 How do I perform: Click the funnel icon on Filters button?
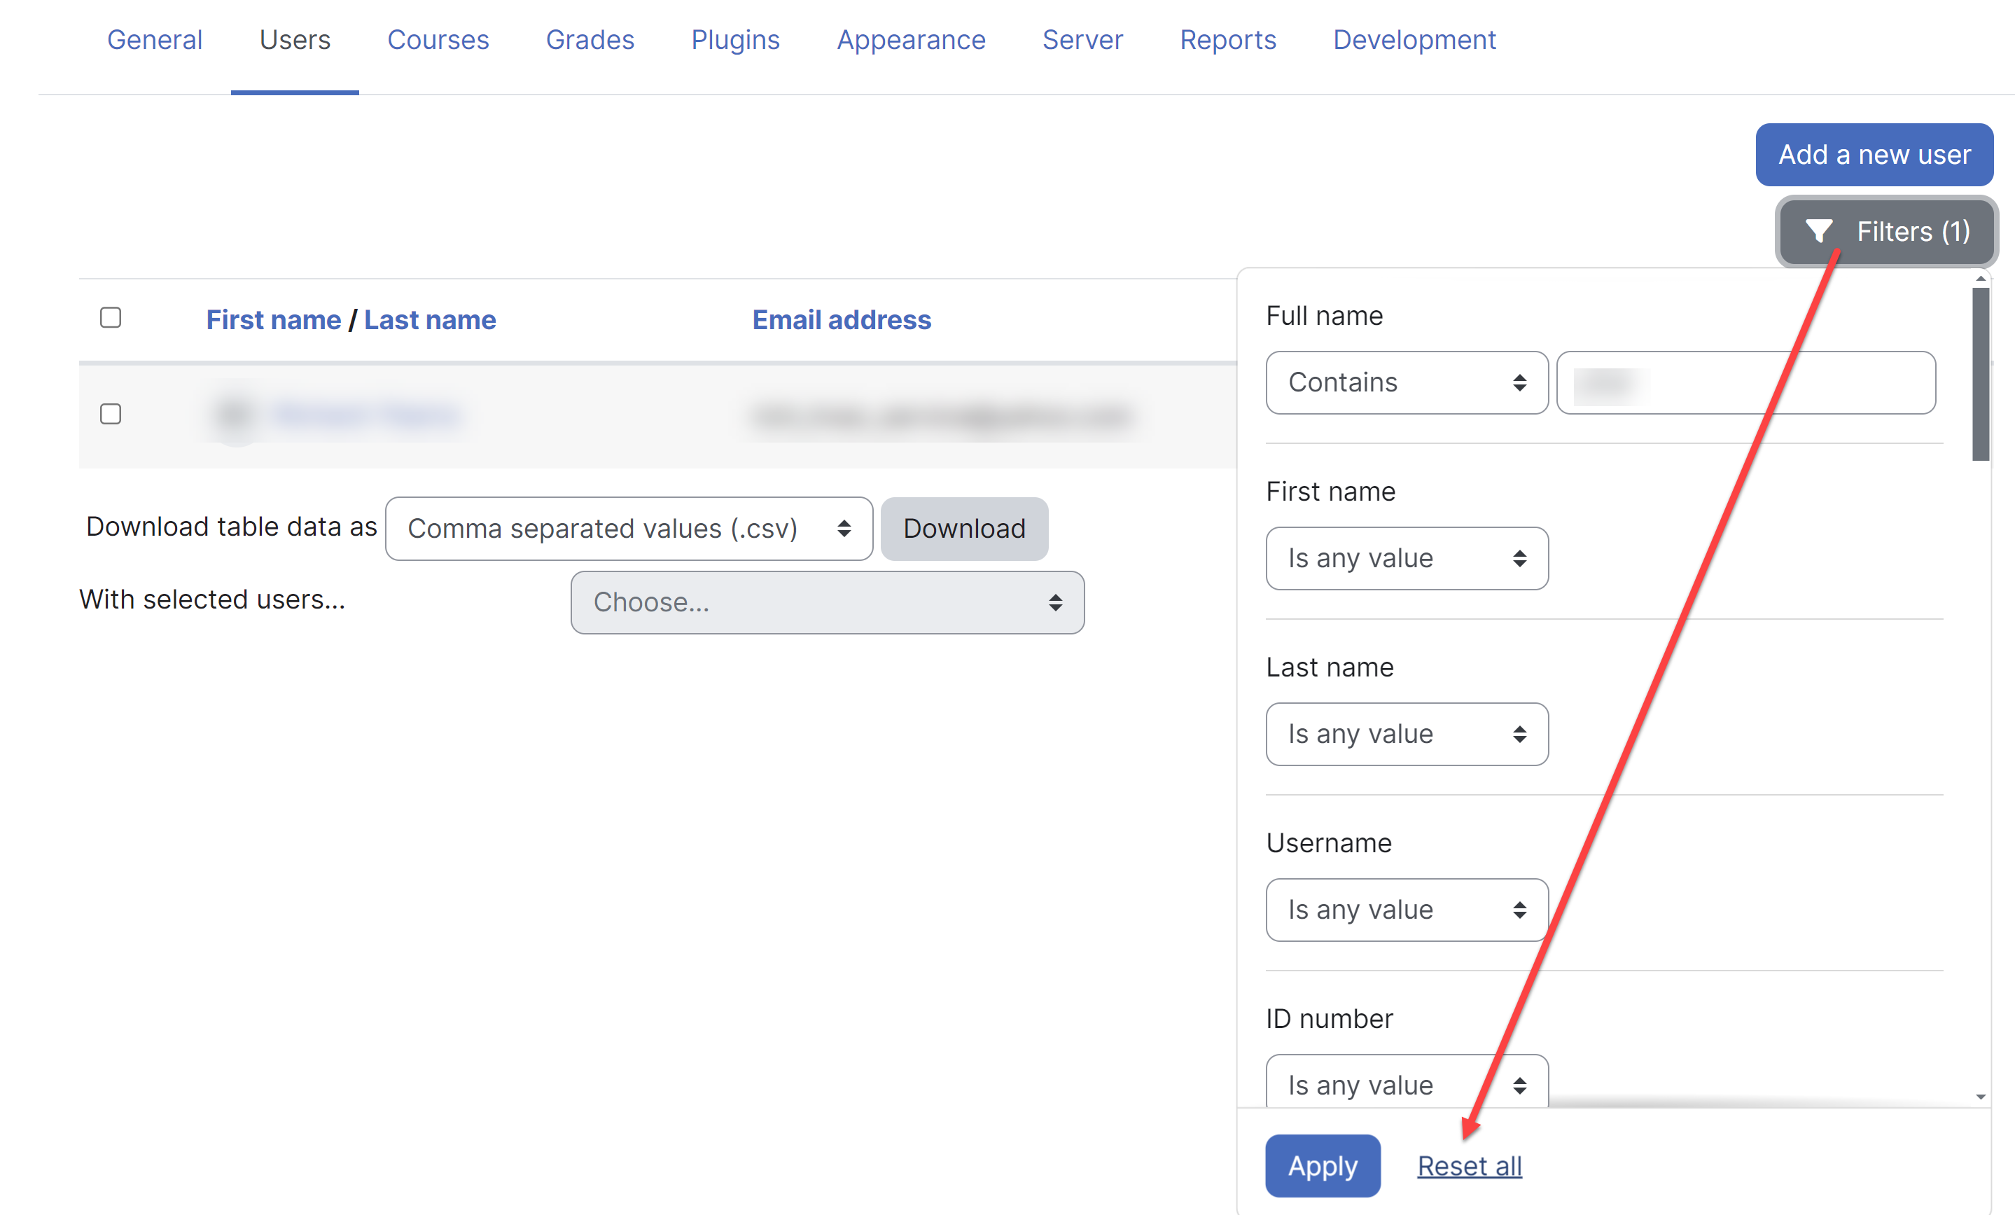(x=1818, y=232)
